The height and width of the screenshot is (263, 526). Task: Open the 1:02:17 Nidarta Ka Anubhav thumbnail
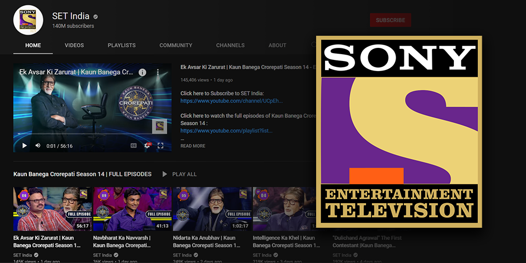(x=212, y=209)
